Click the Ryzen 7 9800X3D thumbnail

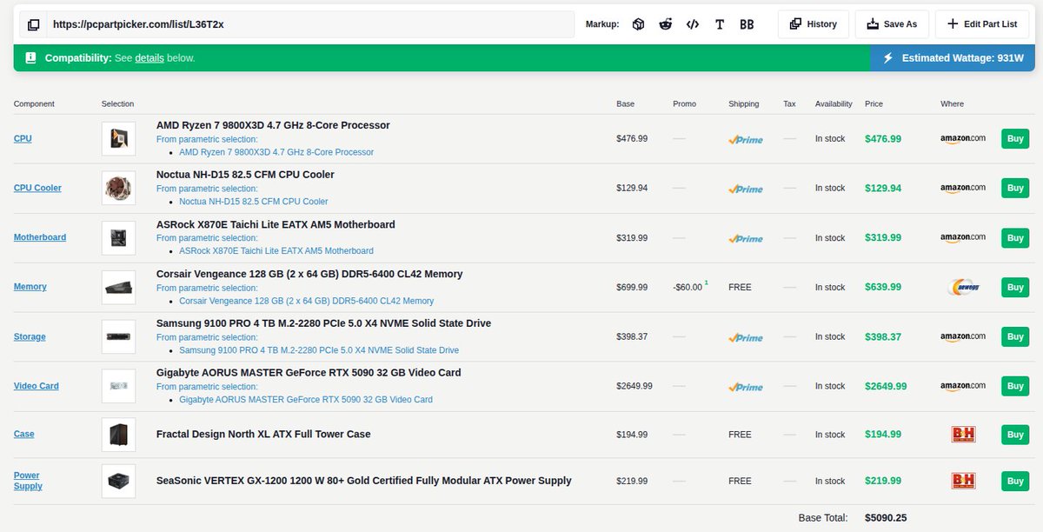(x=118, y=138)
